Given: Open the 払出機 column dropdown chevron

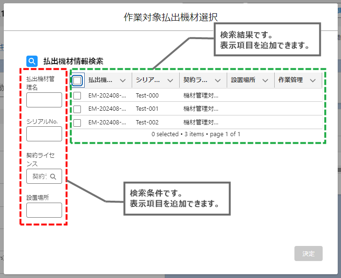Looking at the screenshot, I should 123,80.
